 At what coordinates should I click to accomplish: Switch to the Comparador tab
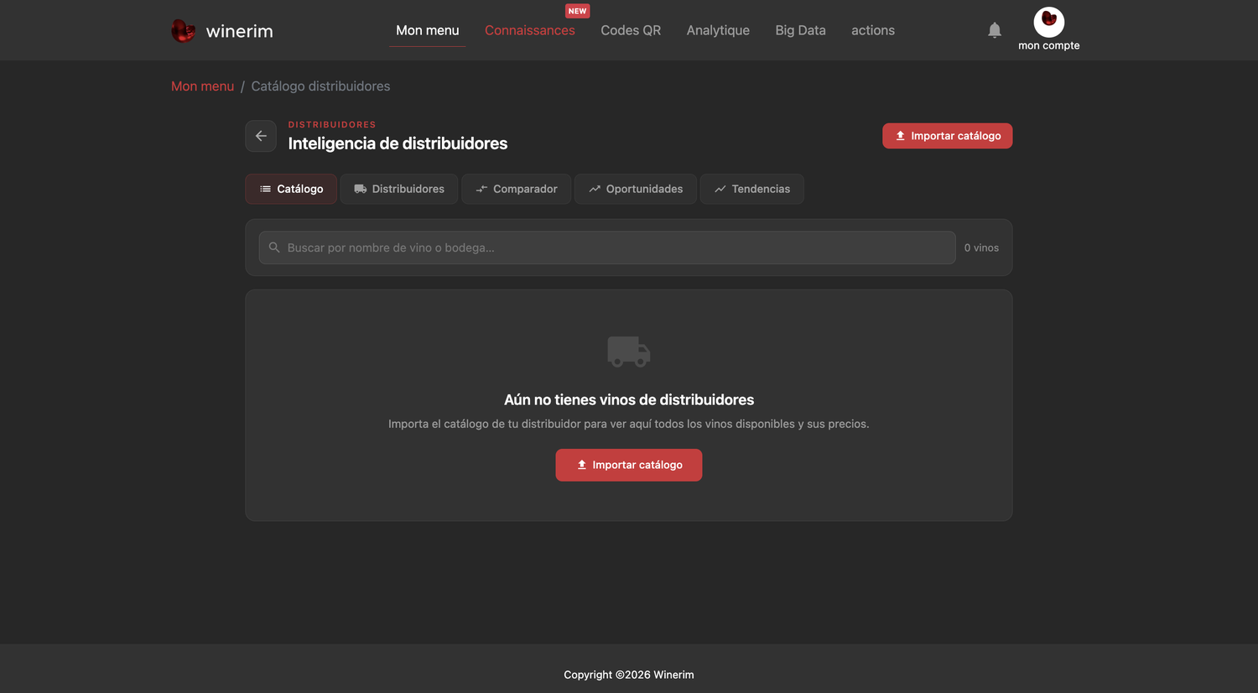[517, 189]
